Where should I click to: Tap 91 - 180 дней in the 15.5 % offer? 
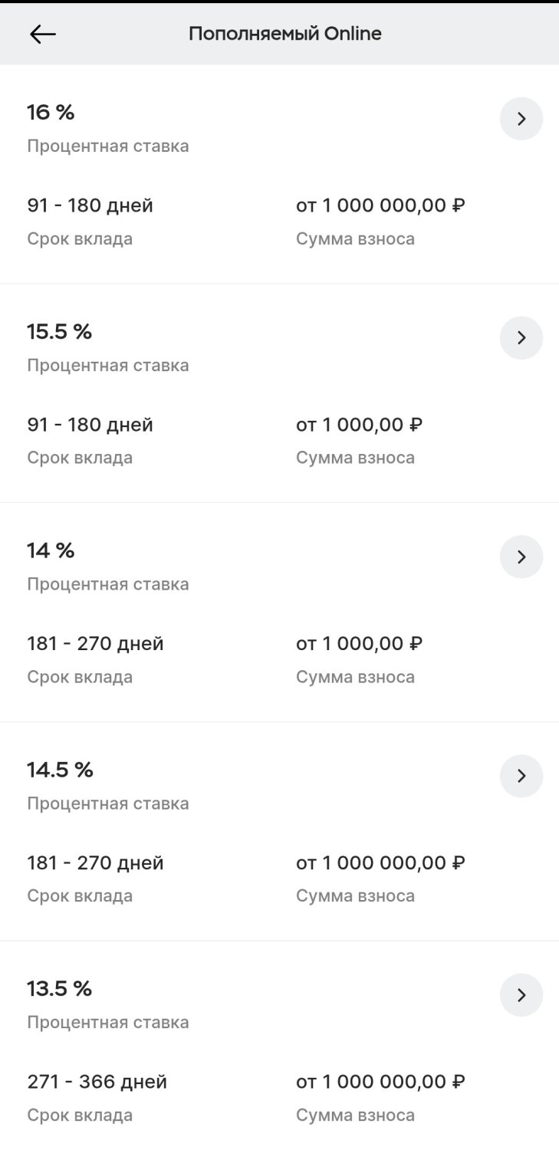point(90,425)
